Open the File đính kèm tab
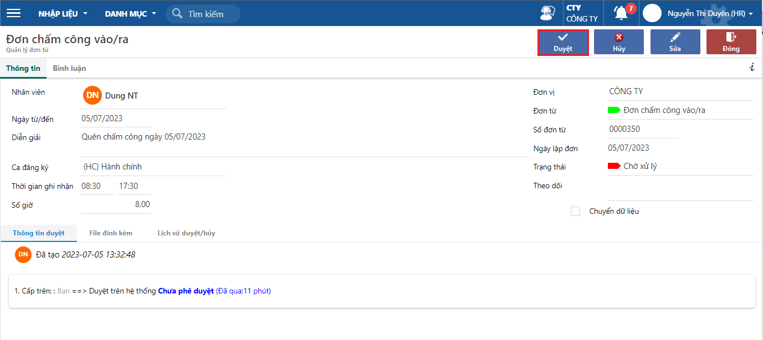The height and width of the screenshot is (340, 763). point(111,233)
